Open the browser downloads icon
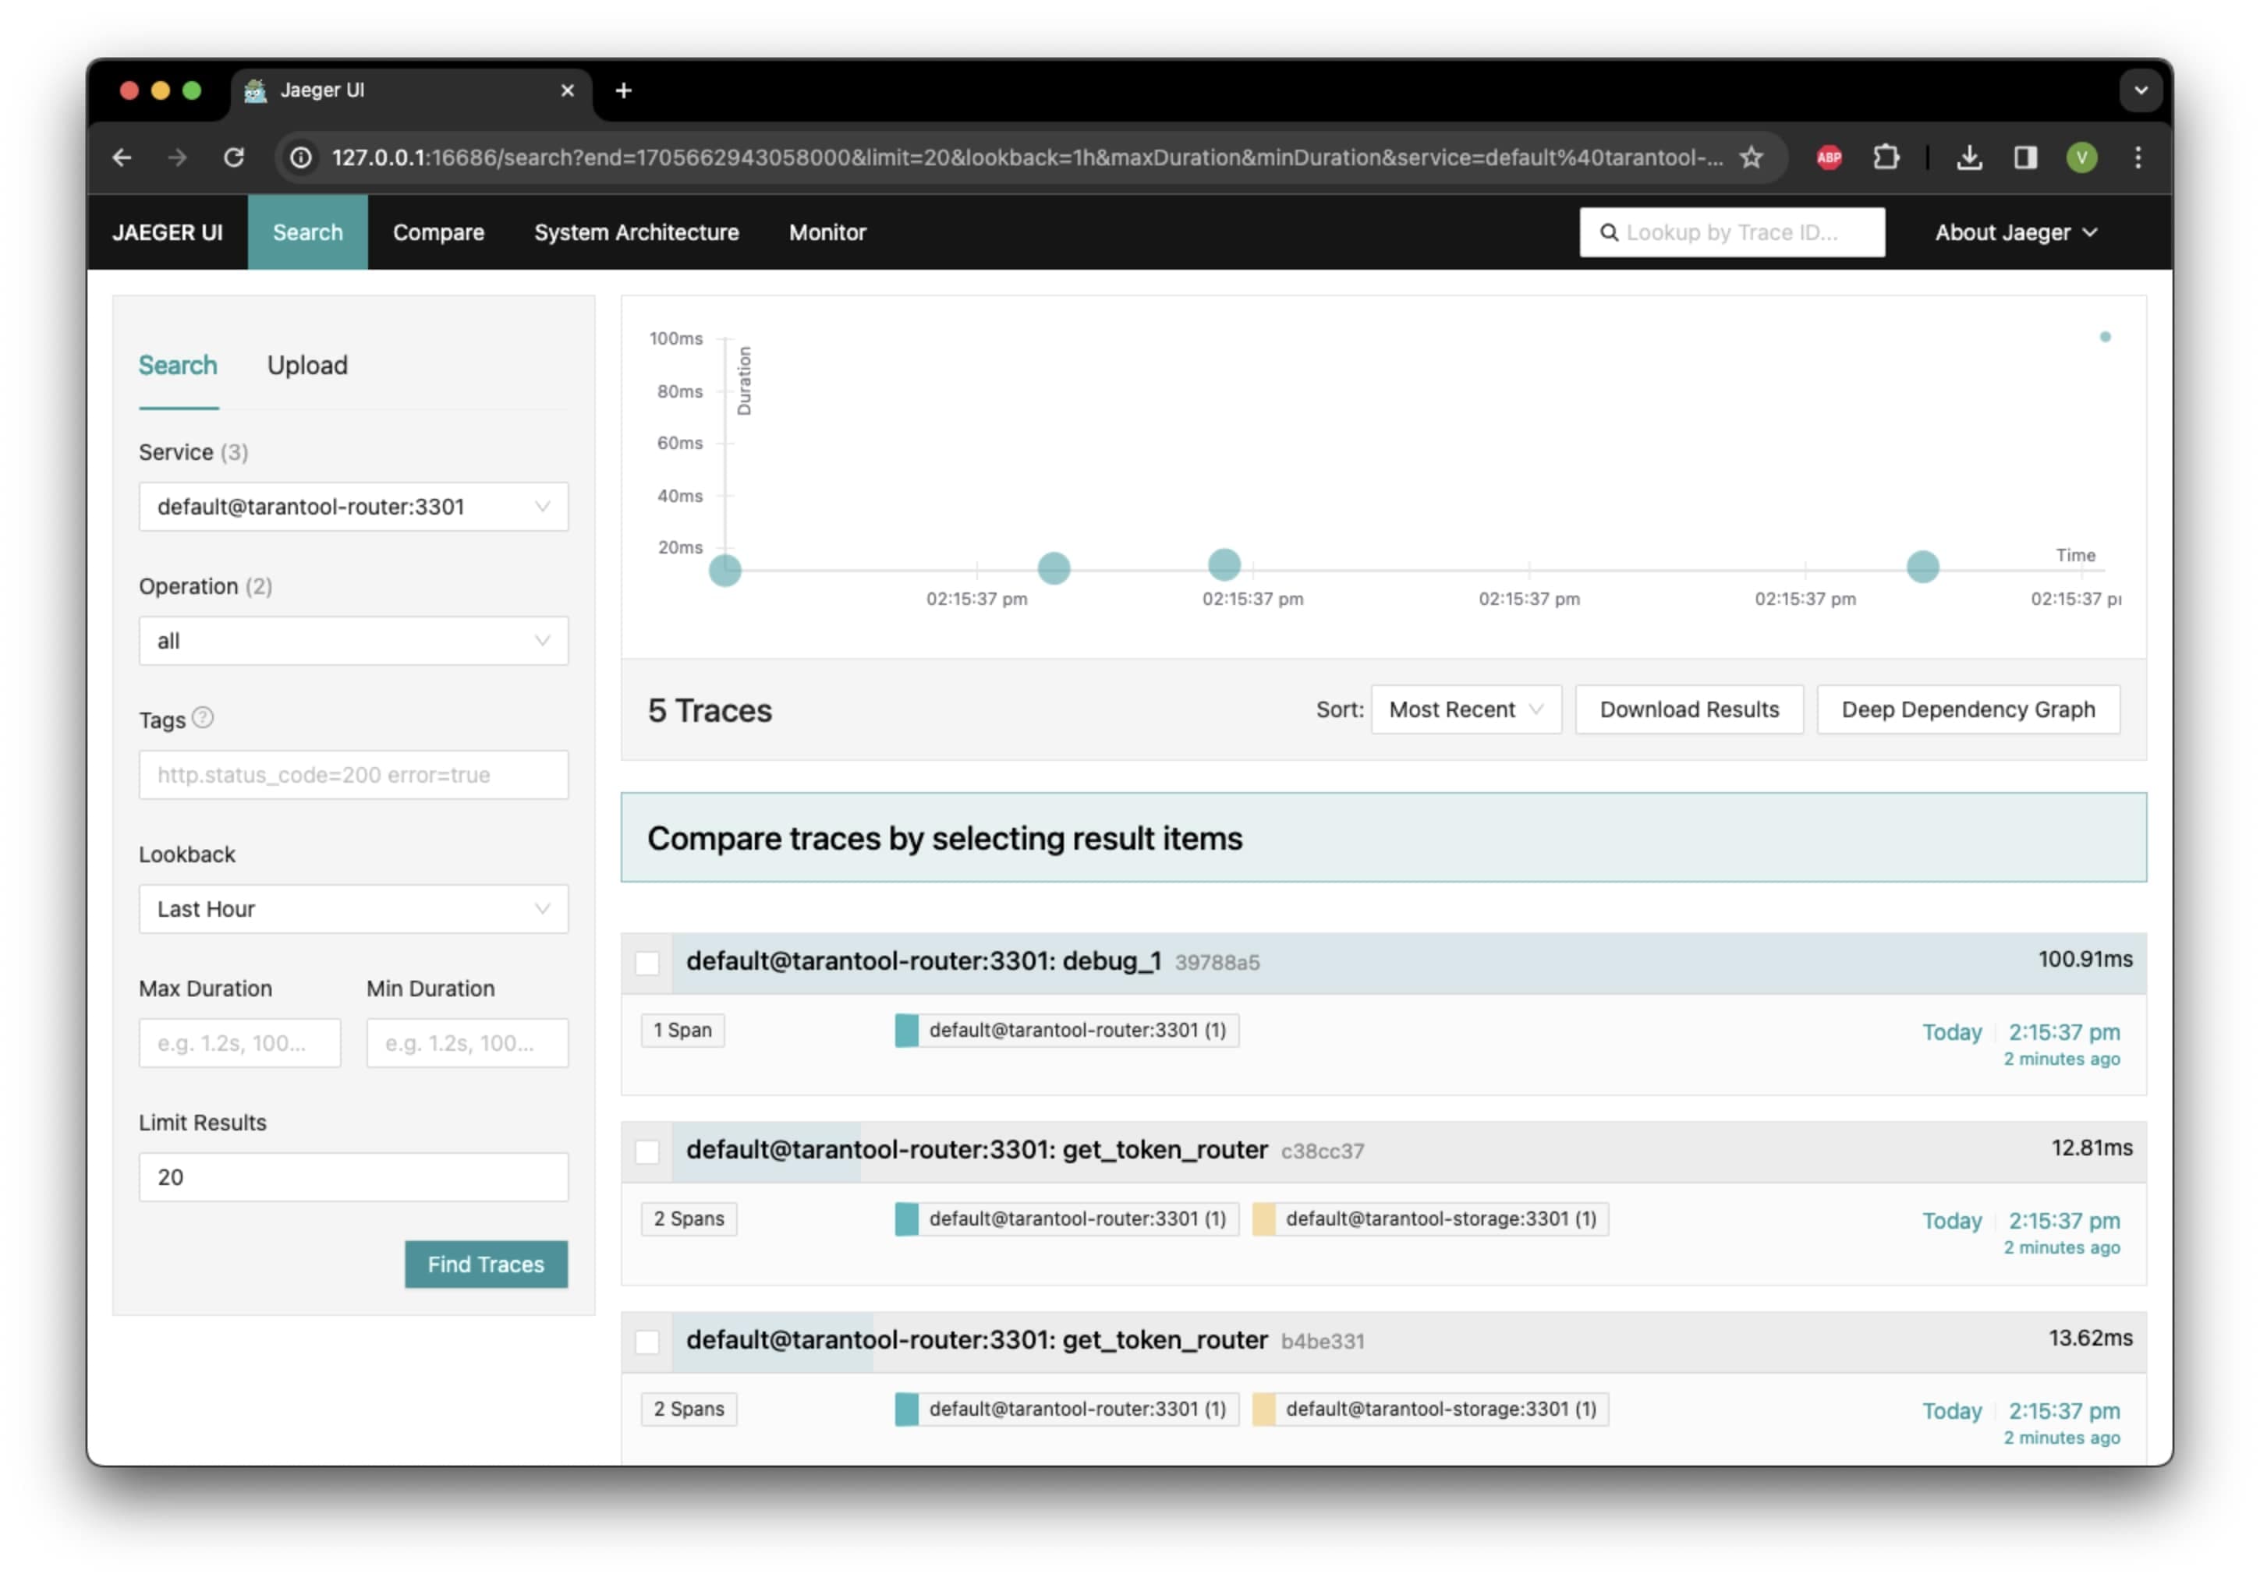This screenshot has height=1581, width=2260. (x=1968, y=157)
